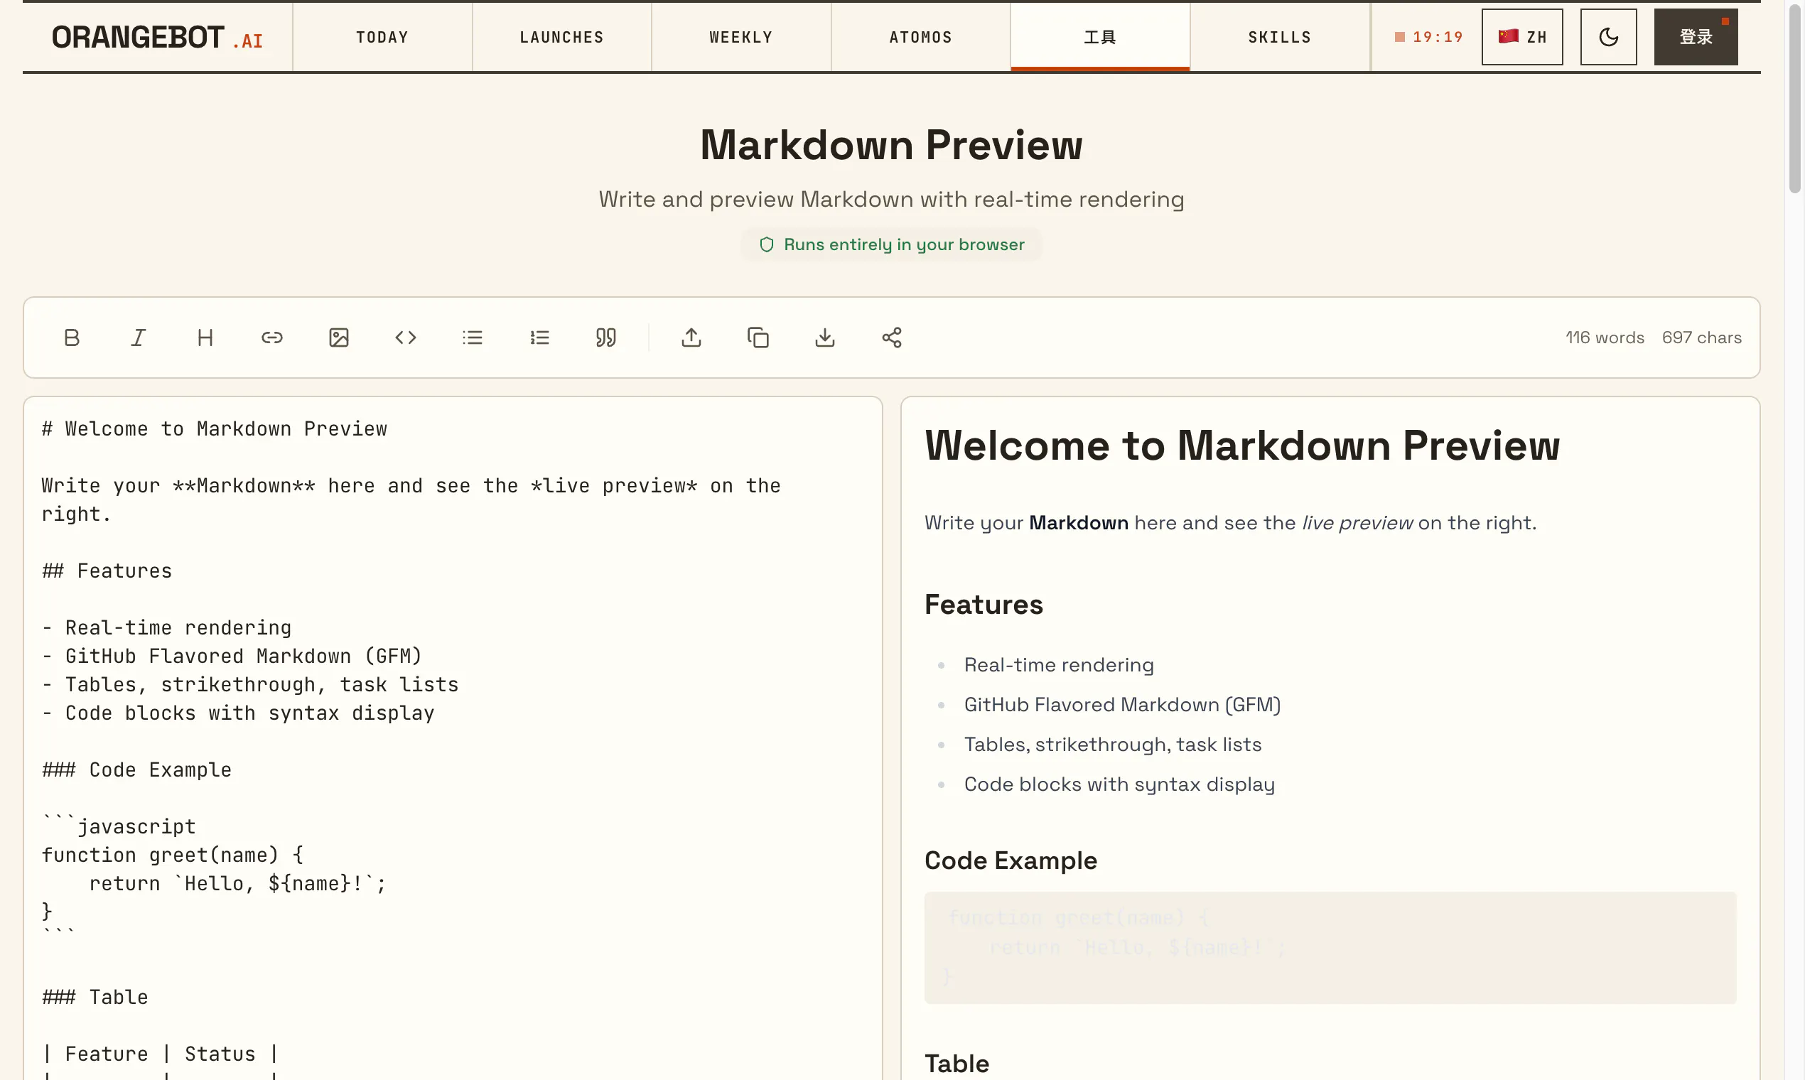This screenshot has width=1805, height=1080.
Task: Upload a file with the upload arrow icon
Action: click(691, 337)
